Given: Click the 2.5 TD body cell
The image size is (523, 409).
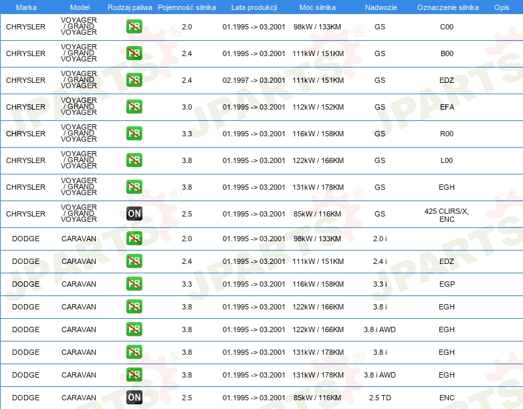Looking at the screenshot, I should (x=380, y=398).
